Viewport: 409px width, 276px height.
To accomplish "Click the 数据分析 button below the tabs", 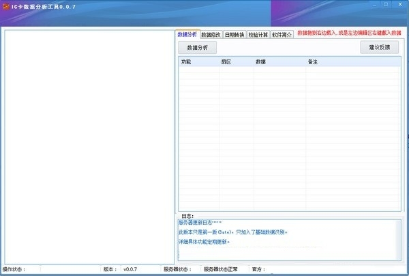I will [198, 48].
